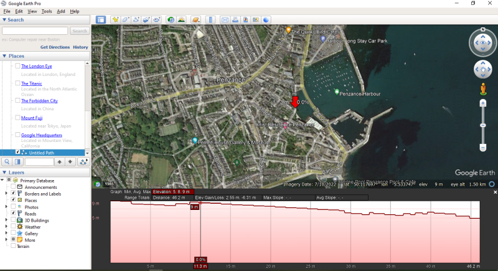This screenshot has height=271, width=498.
Task: Click the Street View pegman icon
Action: 483,89
